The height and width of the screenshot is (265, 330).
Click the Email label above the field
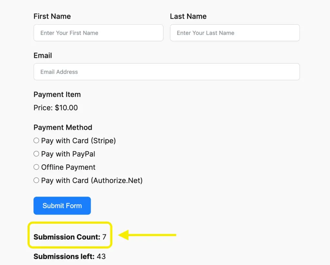(x=43, y=56)
